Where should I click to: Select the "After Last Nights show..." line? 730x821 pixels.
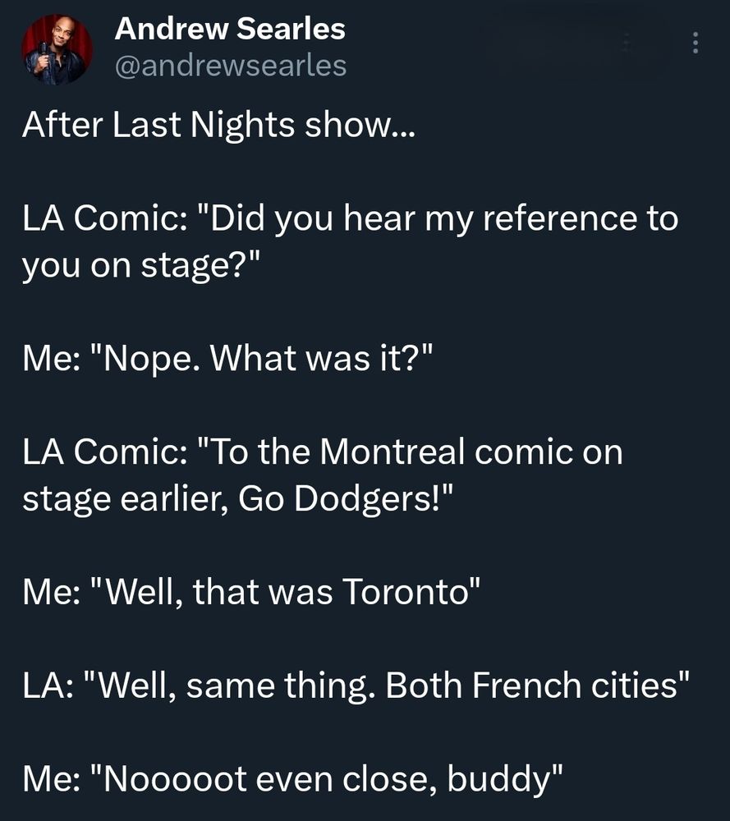[x=219, y=126]
